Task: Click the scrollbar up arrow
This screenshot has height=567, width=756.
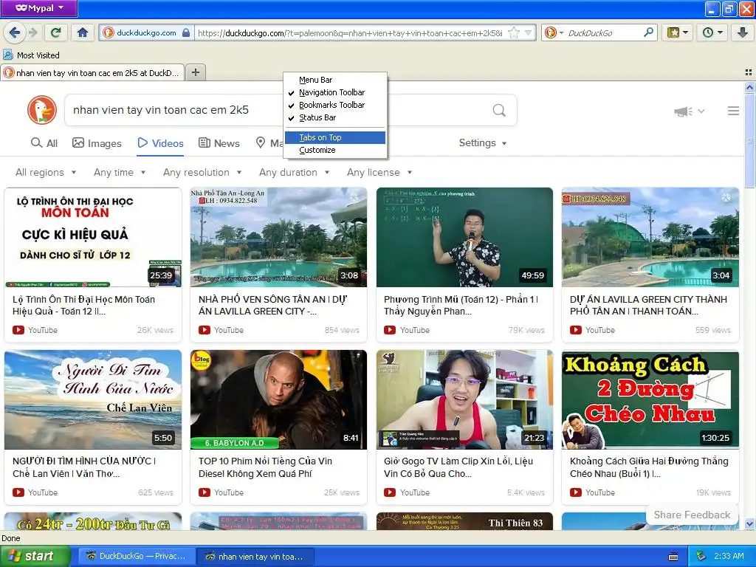Action: pos(749,87)
